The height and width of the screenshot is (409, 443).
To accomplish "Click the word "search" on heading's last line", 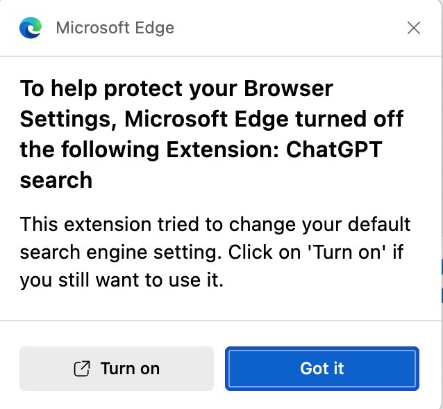I will point(56,180).
